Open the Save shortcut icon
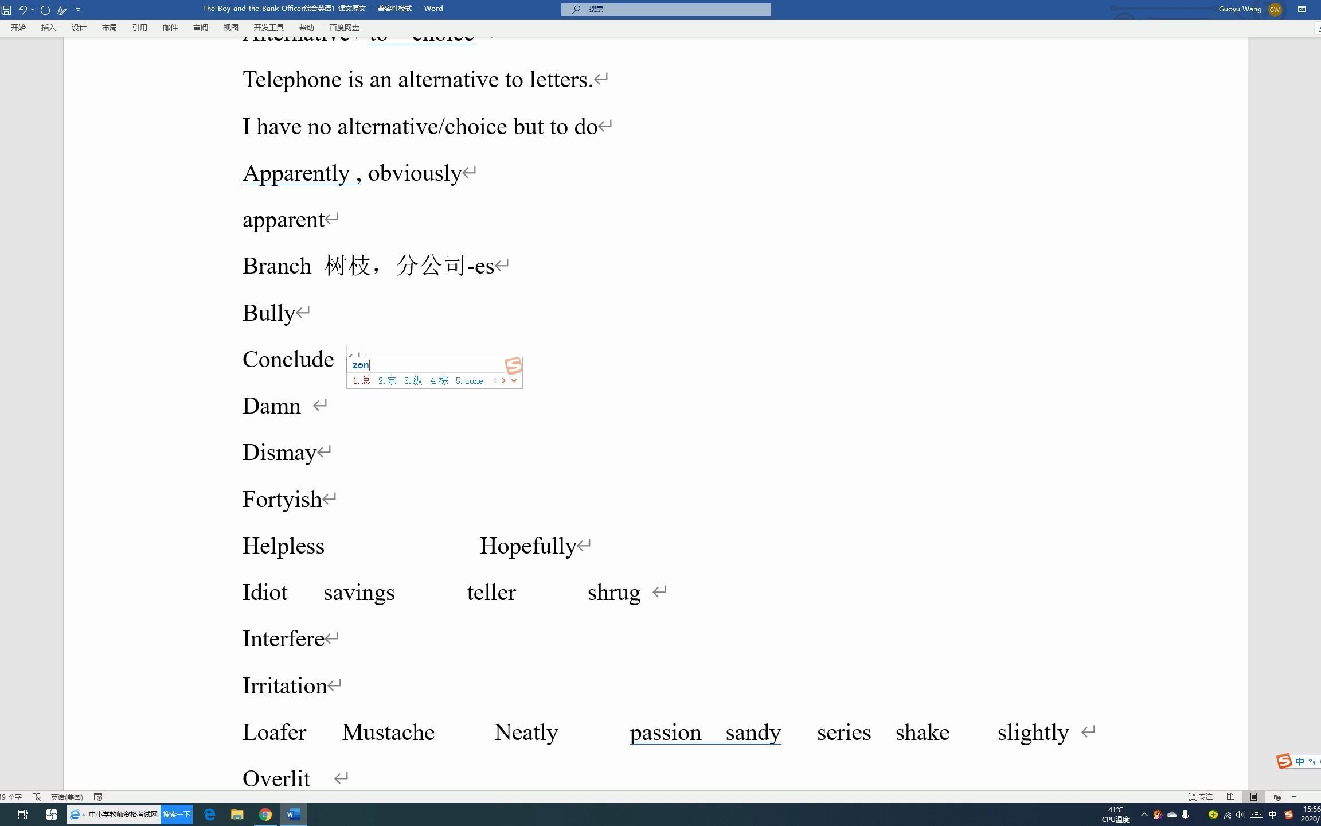The height and width of the screenshot is (826, 1321). [7, 9]
